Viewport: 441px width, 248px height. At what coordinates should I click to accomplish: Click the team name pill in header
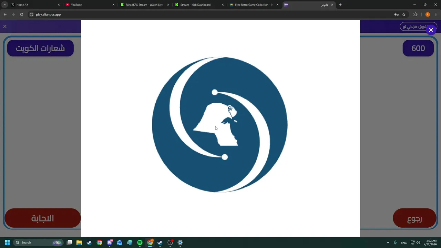[418, 27]
